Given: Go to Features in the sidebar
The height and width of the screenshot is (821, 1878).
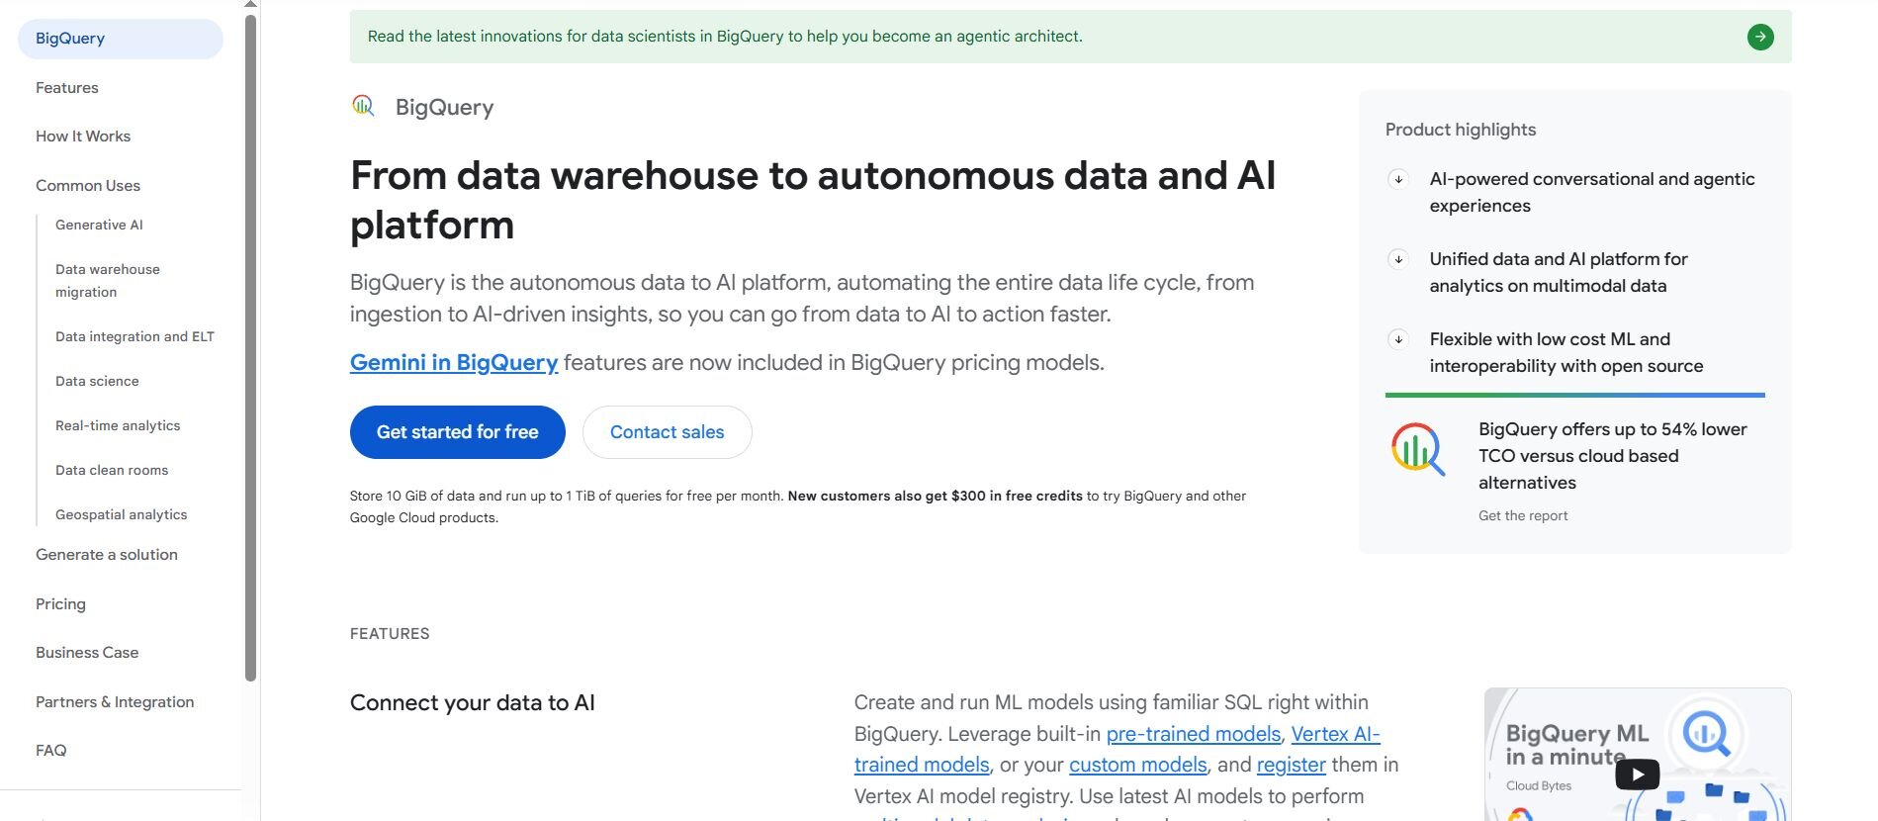Looking at the screenshot, I should click(x=67, y=88).
